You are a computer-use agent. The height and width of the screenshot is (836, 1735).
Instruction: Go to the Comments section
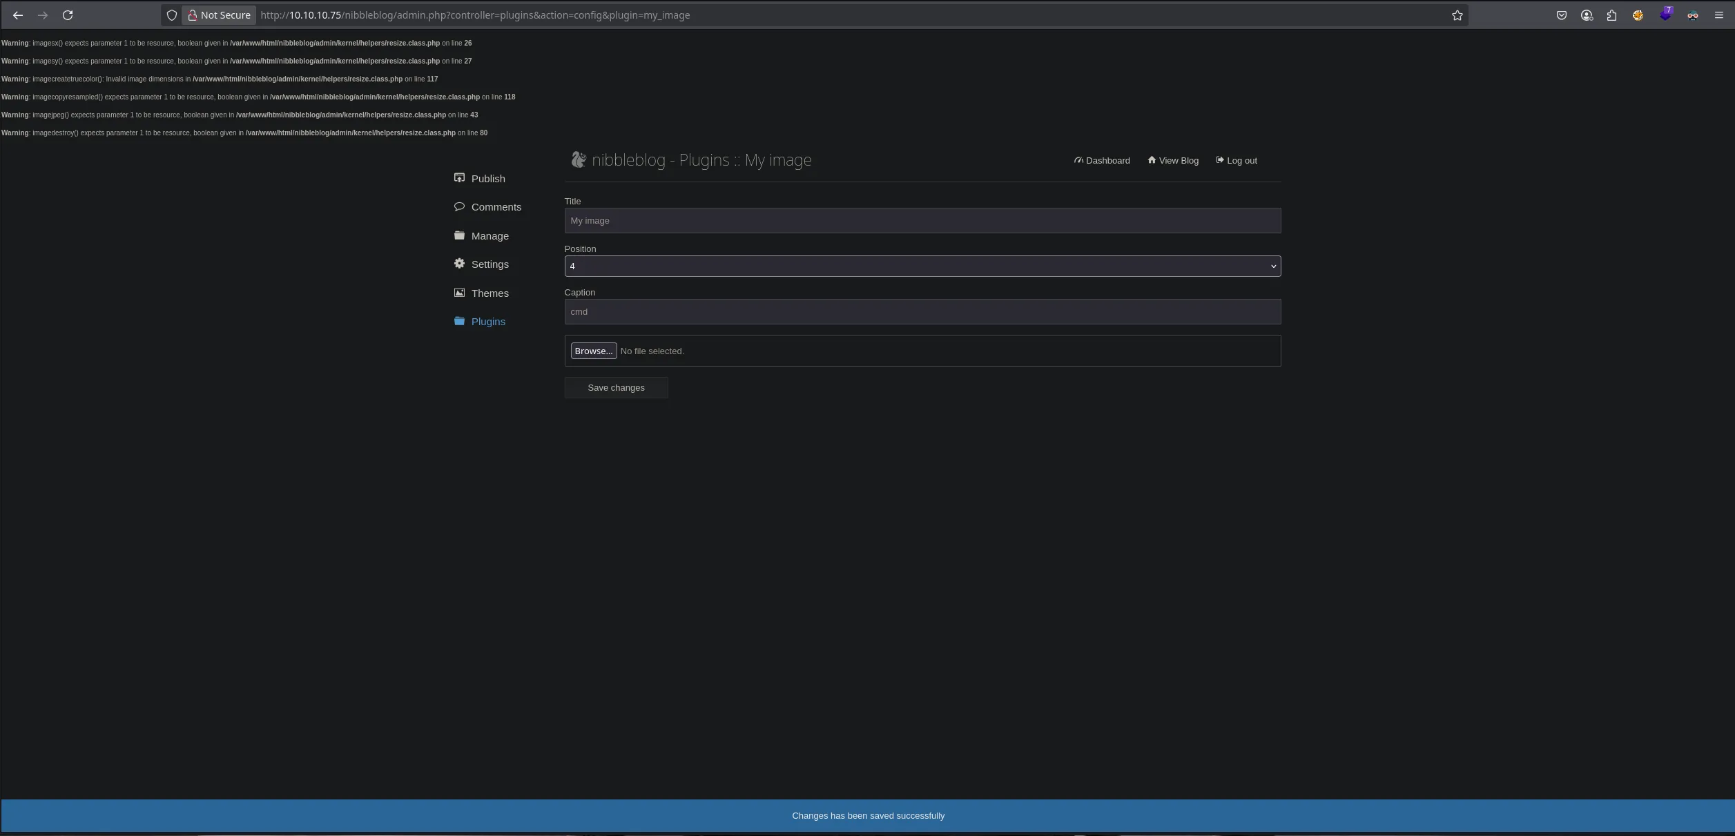pos(495,207)
